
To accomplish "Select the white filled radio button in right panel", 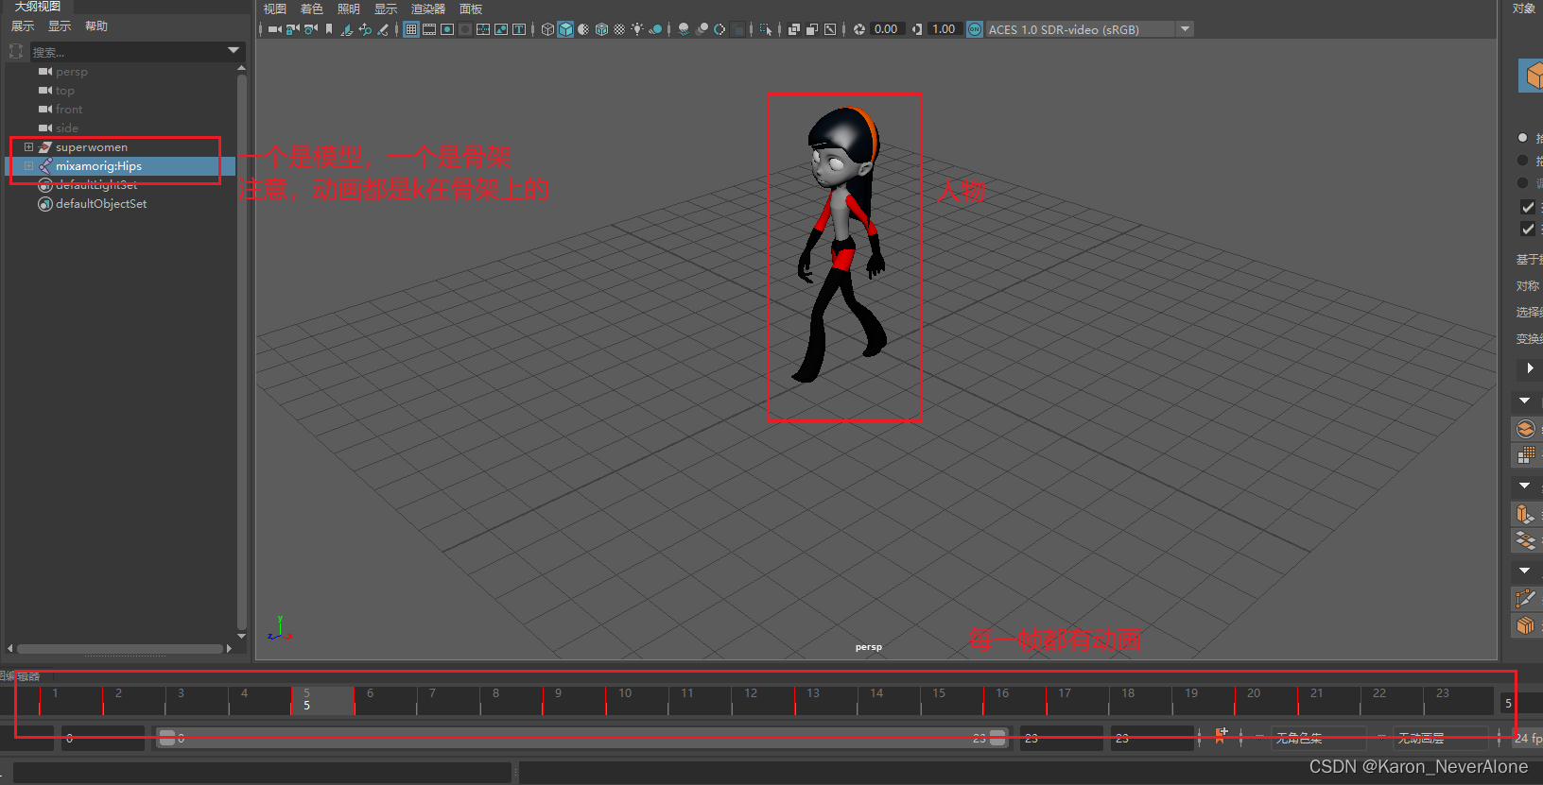I will click(x=1522, y=138).
